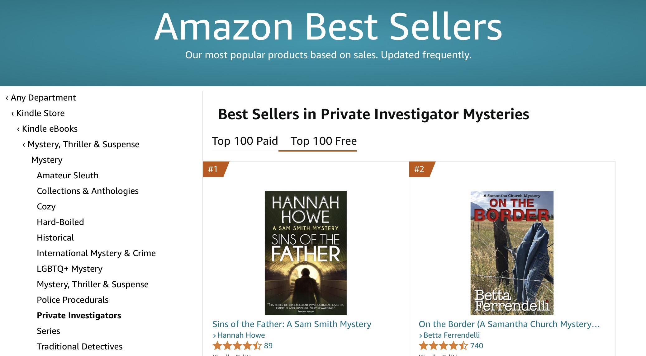View the 740 reviews for On the Border
This screenshot has width=646, height=356.
point(476,346)
